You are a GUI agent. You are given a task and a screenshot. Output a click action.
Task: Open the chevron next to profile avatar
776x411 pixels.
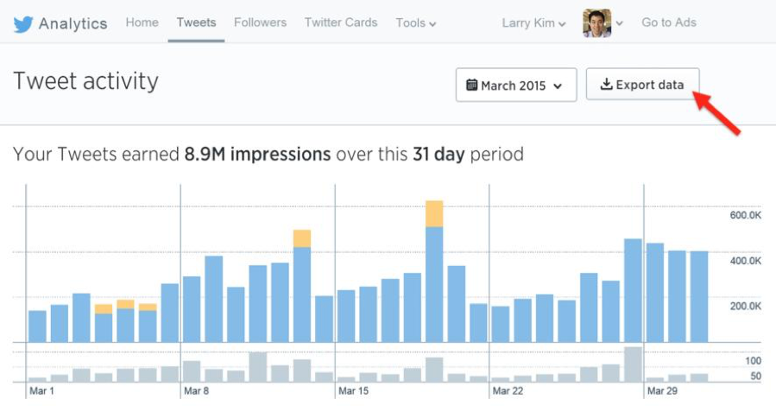point(620,24)
